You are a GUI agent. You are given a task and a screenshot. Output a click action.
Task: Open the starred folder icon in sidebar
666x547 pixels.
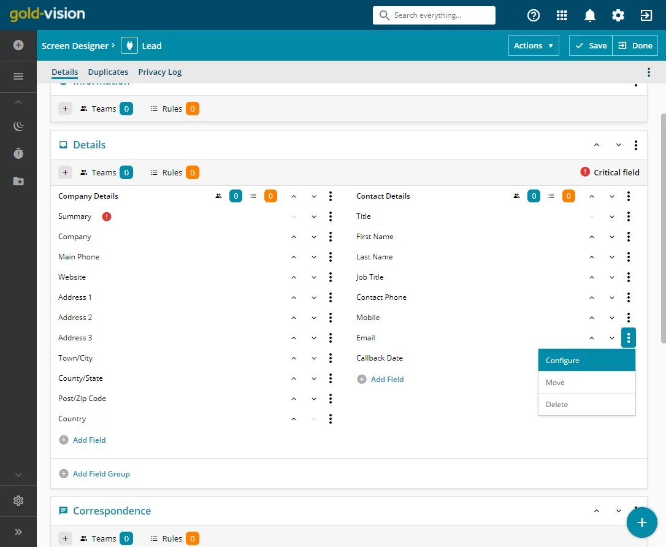[18, 182]
